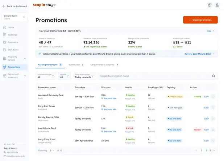
Task: Open the Silvotel hotel property selector
Action: tap(14, 17)
